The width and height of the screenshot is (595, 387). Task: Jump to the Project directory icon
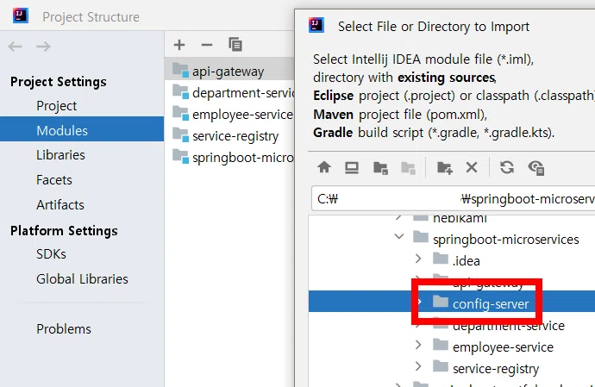(380, 167)
